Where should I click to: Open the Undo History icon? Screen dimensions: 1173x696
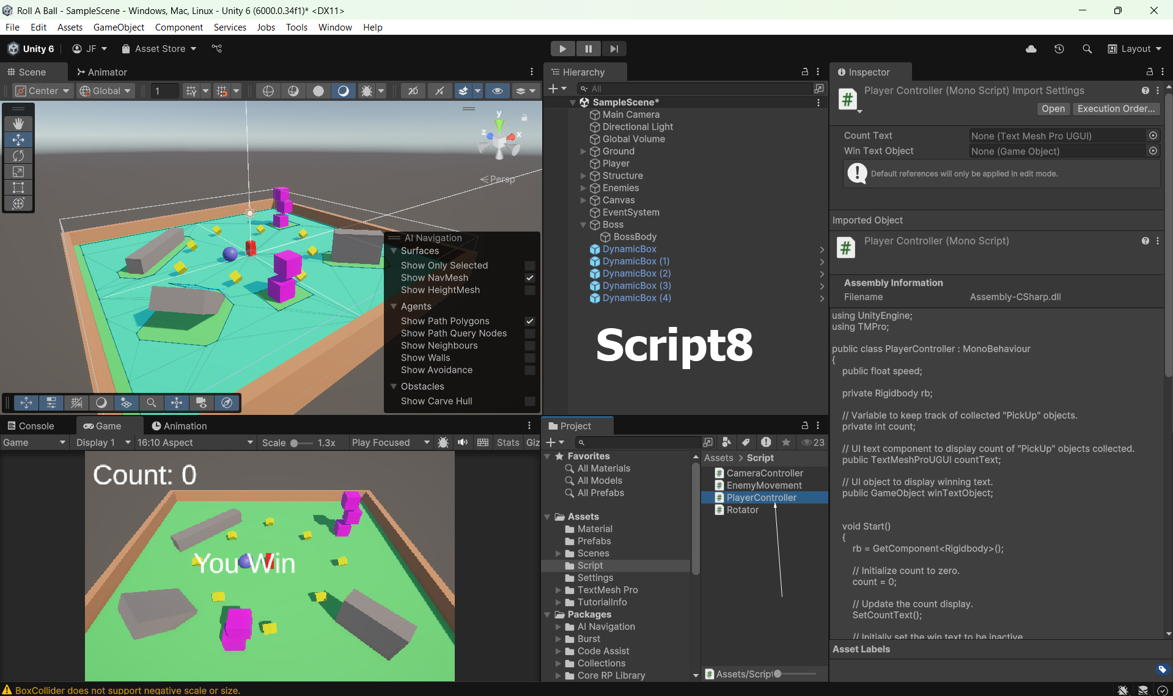pos(1059,49)
